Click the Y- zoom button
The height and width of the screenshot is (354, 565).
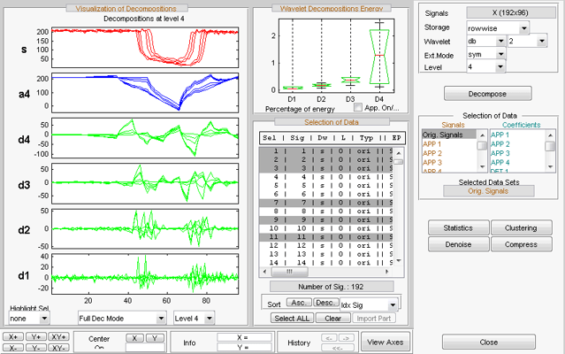tap(35, 348)
